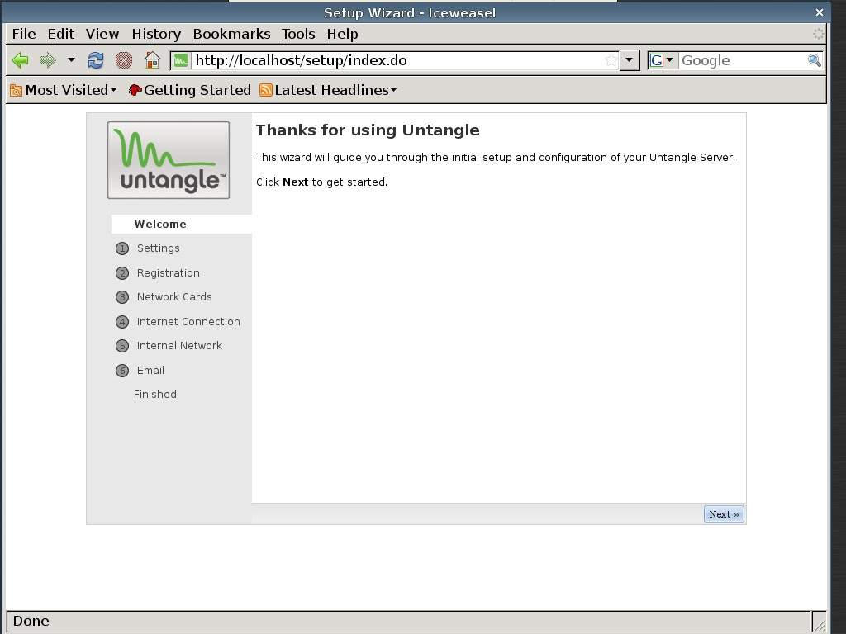846x634 pixels.
Task: Open the location bar URL dropdown
Action: (629, 59)
